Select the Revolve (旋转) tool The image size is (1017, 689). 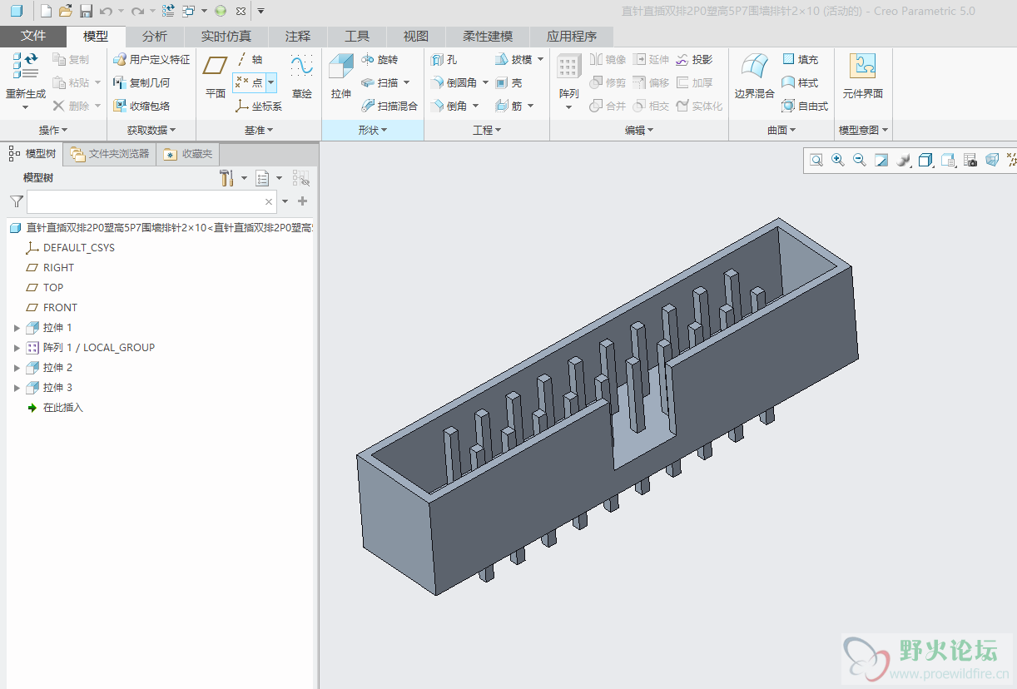tap(380, 60)
